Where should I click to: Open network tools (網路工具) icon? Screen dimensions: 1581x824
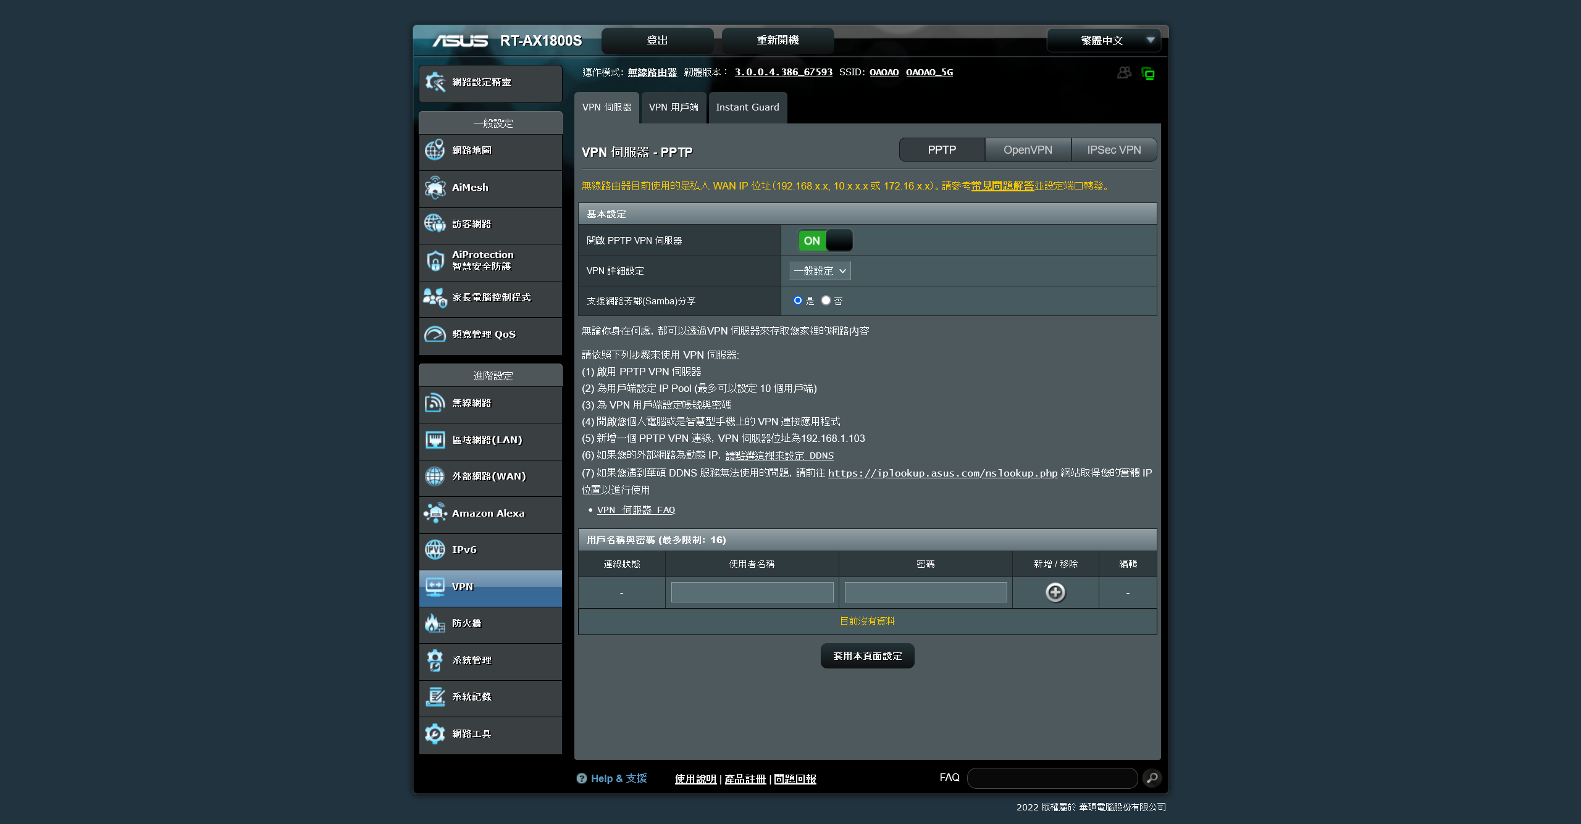point(435,733)
